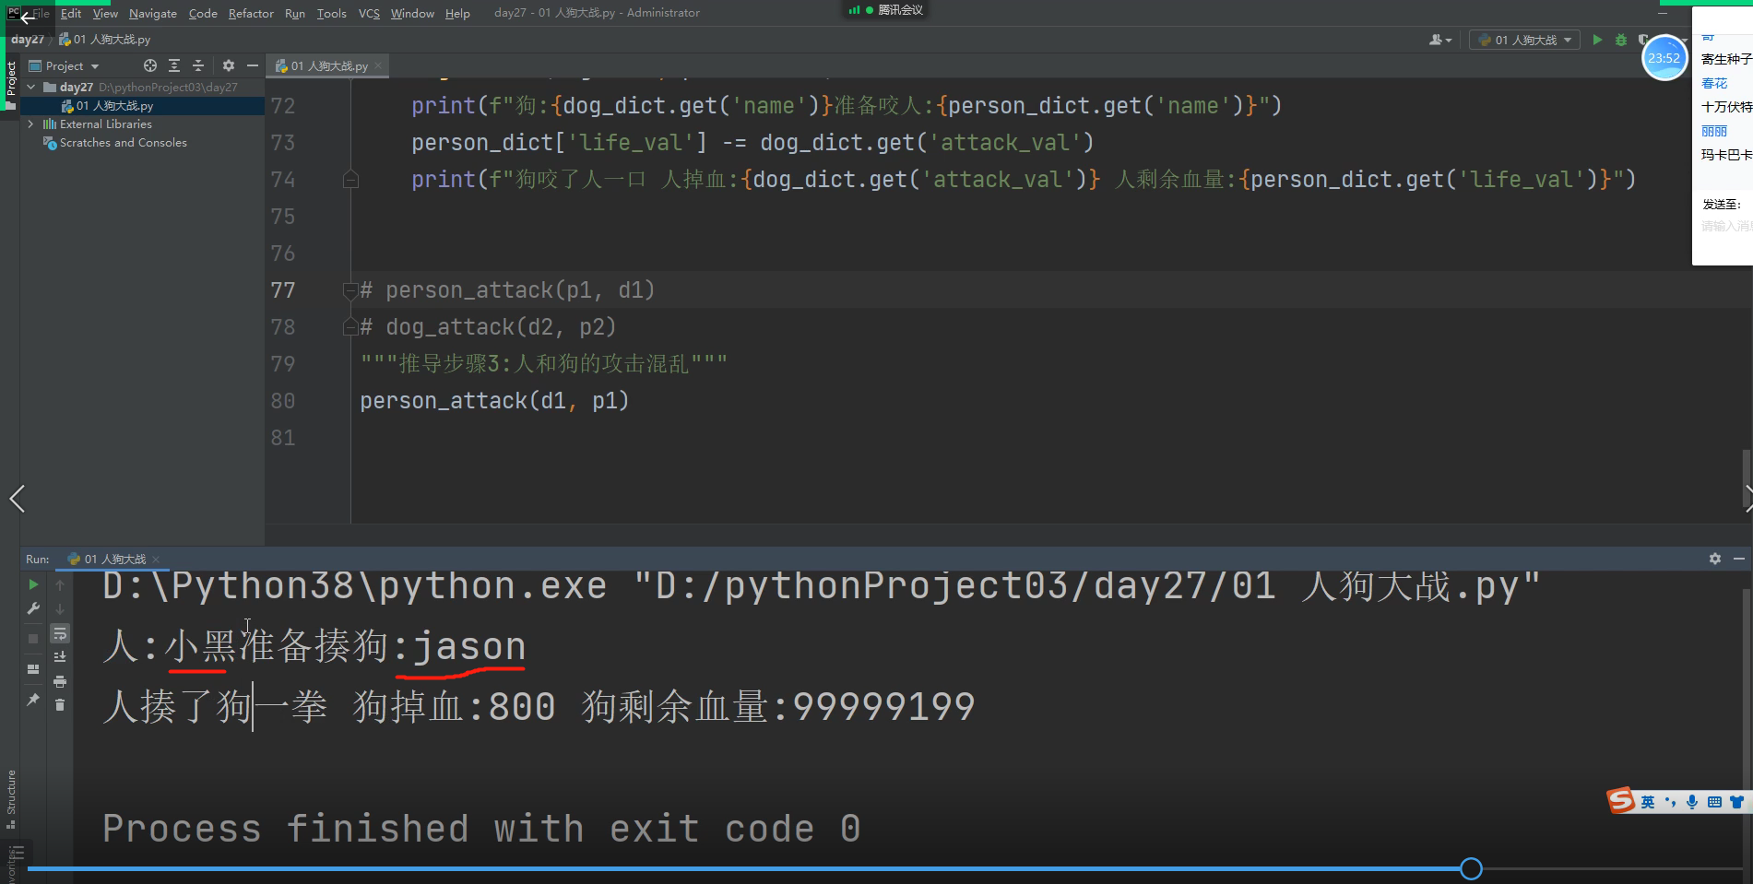The height and width of the screenshot is (884, 1753).
Task: Open the Edit menu
Action: point(71,13)
